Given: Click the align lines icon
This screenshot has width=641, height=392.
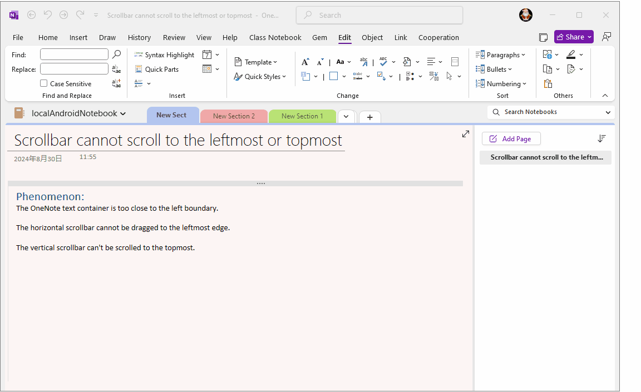Looking at the screenshot, I should point(431,62).
